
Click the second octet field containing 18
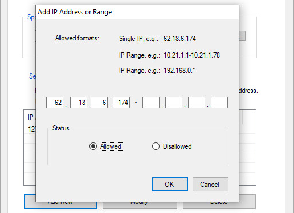pyautogui.click(x=79, y=103)
